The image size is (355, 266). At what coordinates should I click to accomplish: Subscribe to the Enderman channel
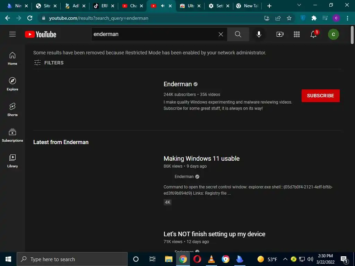320,96
